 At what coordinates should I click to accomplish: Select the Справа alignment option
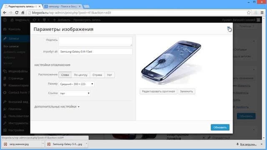point(97,75)
